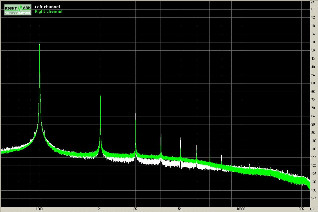318x212 pixels.
Task: Click the -78 dB axis value
Action: click(313, 108)
